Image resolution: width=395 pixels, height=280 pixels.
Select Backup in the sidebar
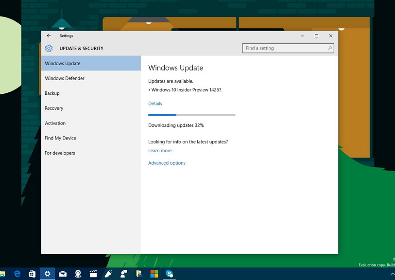click(x=52, y=93)
